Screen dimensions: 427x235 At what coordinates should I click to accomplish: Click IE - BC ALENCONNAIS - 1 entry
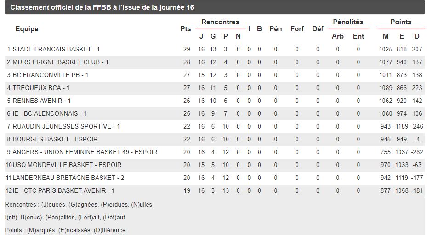click(x=50, y=113)
